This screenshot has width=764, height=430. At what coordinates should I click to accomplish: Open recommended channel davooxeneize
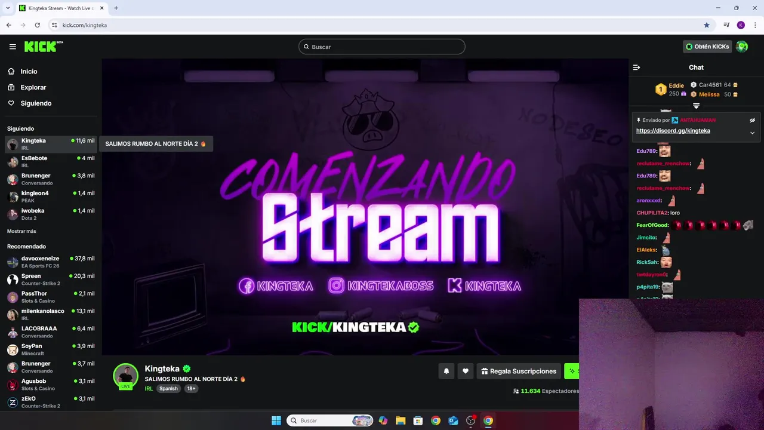point(51,262)
